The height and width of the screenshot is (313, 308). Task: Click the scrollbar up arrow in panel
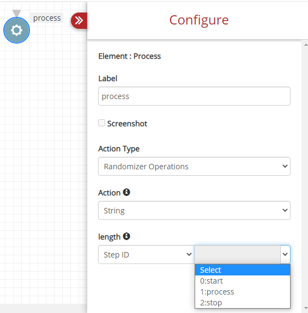pyautogui.click(x=306, y=45)
